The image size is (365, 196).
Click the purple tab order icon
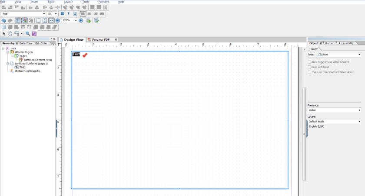coord(34,34)
